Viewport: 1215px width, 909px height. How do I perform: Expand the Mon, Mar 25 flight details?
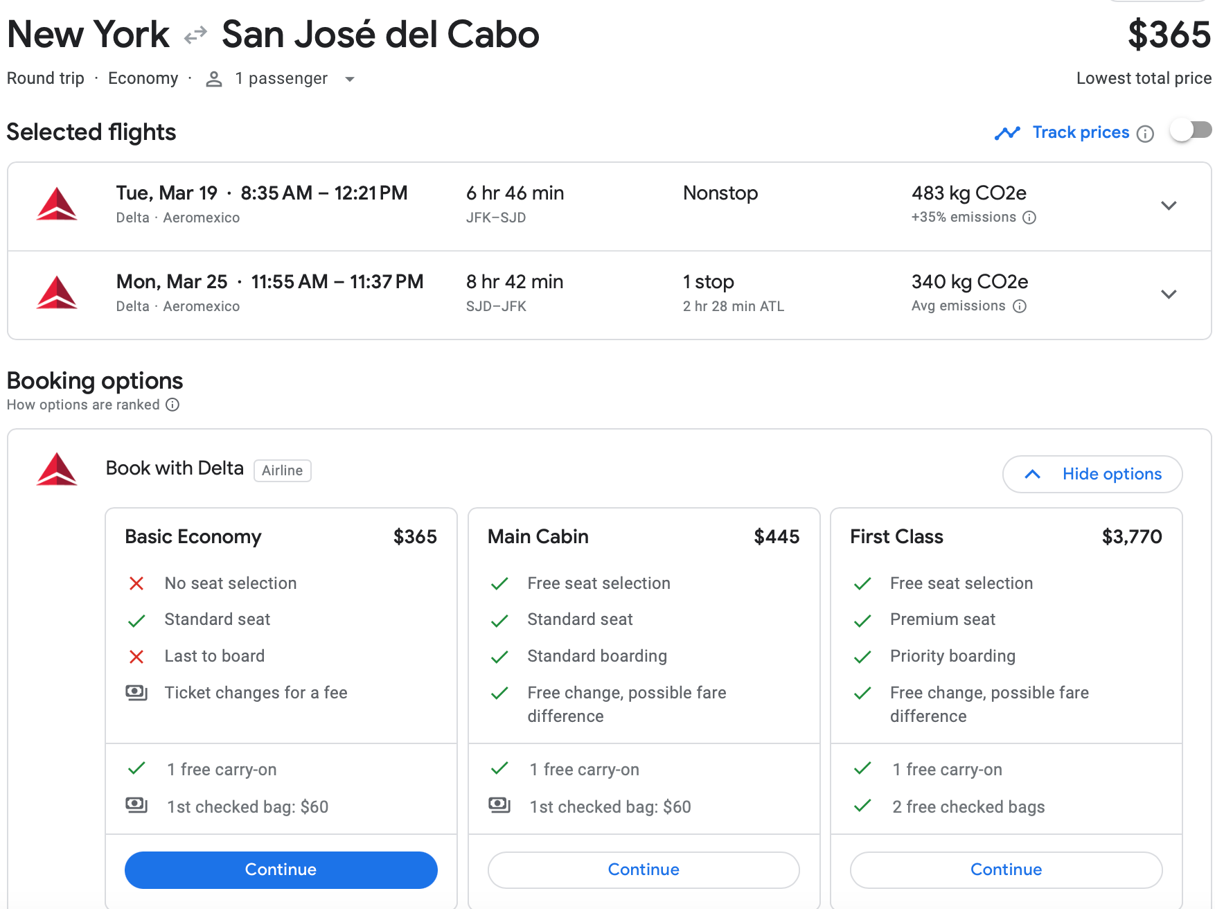1169,294
